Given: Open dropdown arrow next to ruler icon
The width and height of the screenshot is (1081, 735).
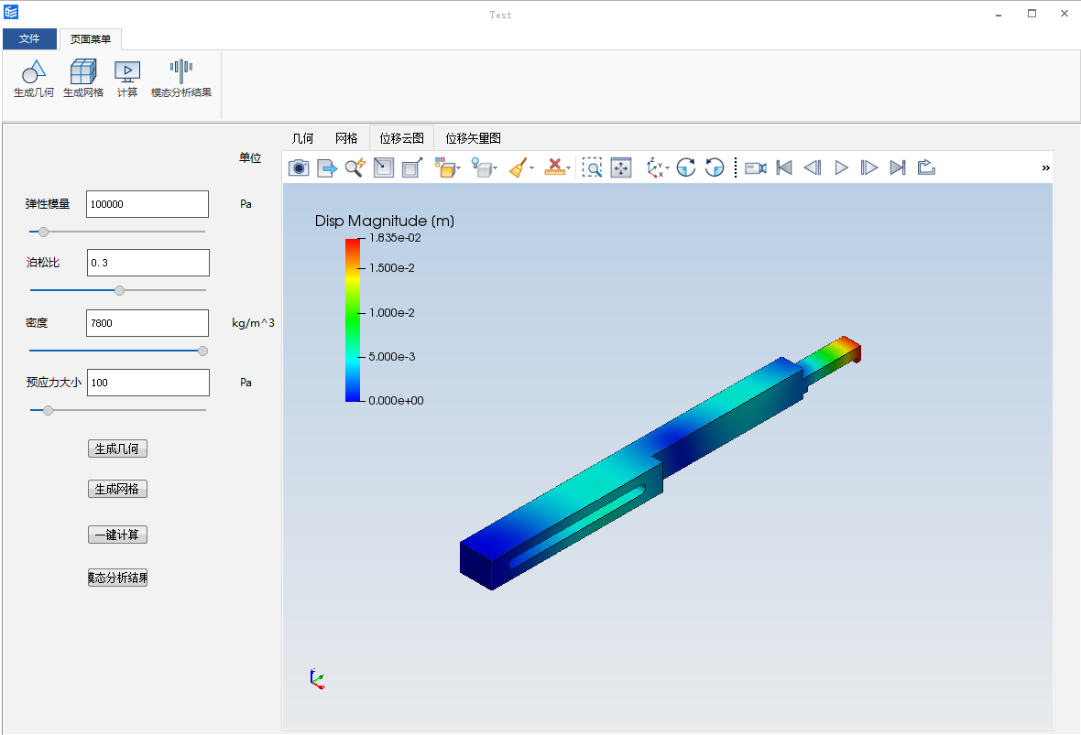Looking at the screenshot, I should click(569, 168).
